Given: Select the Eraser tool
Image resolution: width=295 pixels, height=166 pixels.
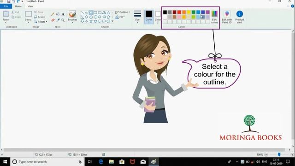Looking at the screenshot, I should coord(53,20).
